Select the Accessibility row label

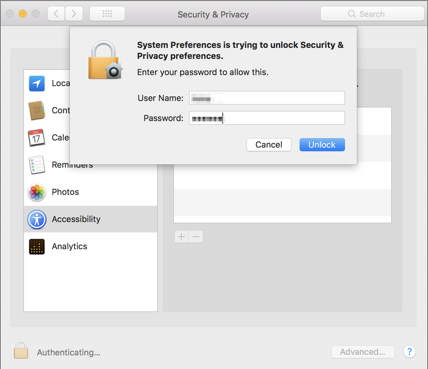pyautogui.click(x=76, y=219)
